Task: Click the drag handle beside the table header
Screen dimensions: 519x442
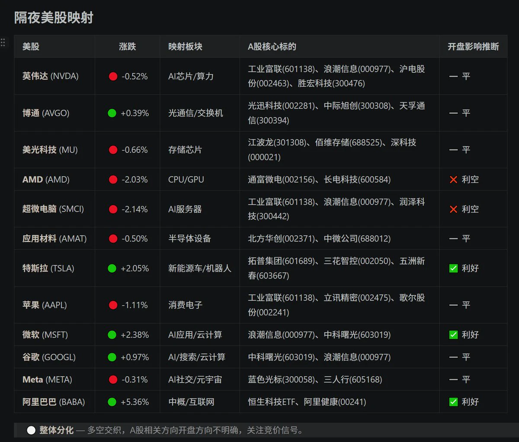Action: 3,42
